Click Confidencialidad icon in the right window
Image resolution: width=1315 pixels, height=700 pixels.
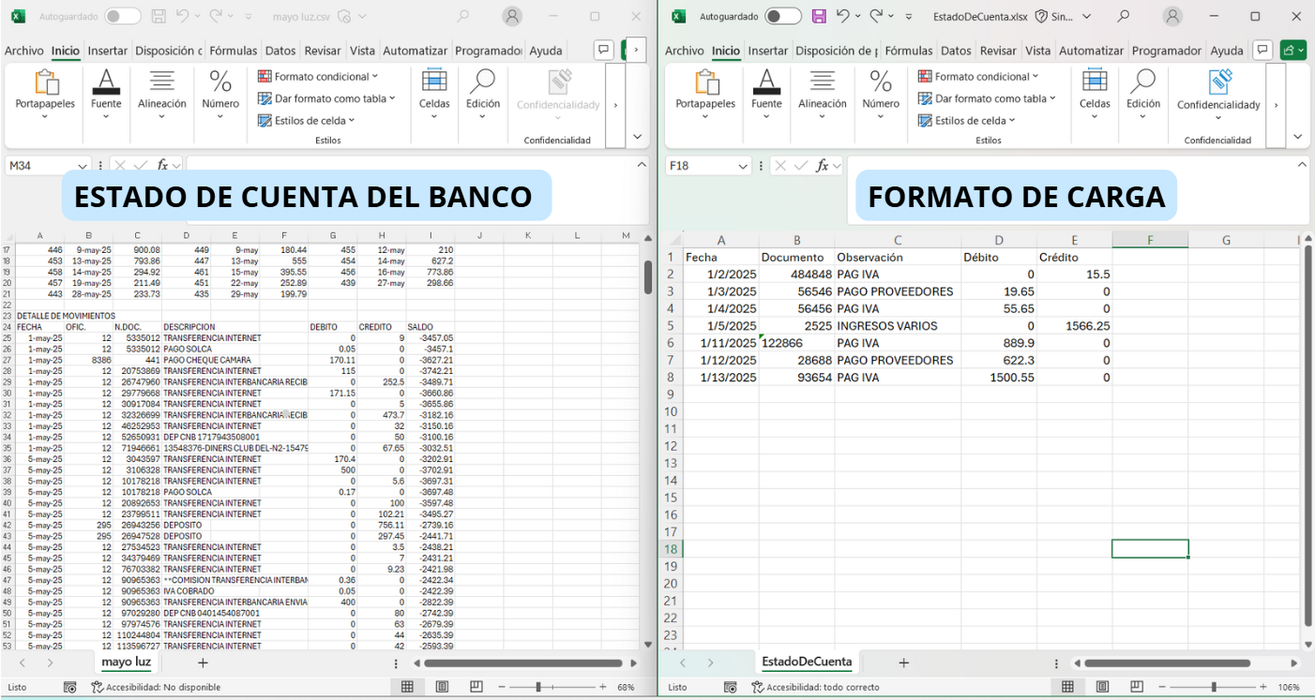[1218, 84]
